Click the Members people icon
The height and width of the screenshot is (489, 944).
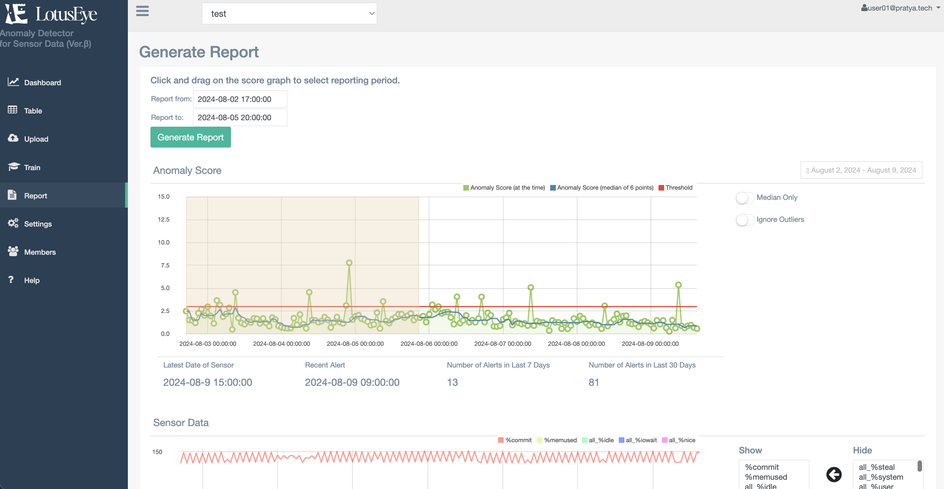[13, 251]
